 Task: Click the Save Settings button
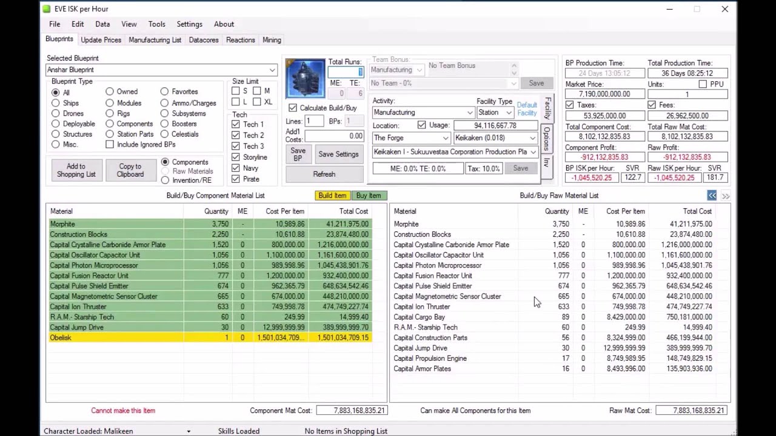(x=338, y=154)
